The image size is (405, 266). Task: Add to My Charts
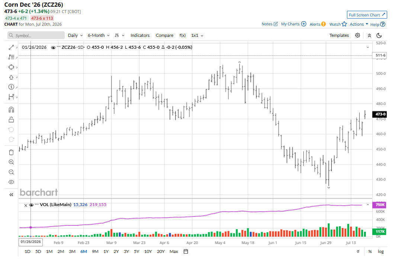coord(293,24)
